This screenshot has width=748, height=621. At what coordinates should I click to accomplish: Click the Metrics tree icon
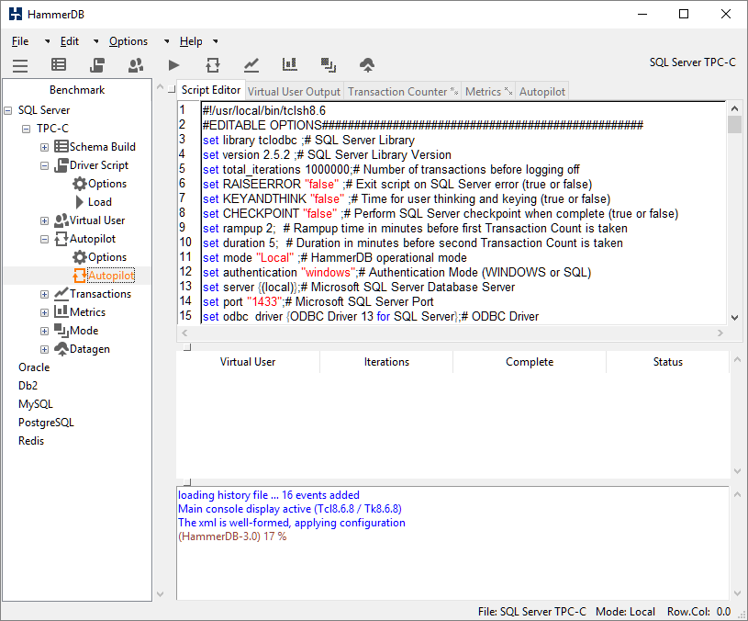point(61,311)
